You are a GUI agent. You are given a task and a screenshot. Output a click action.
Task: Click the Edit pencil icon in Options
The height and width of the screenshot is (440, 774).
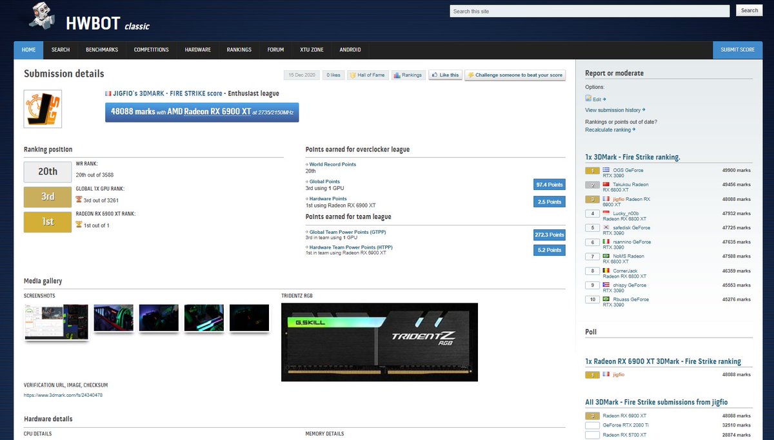coord(588,99)
